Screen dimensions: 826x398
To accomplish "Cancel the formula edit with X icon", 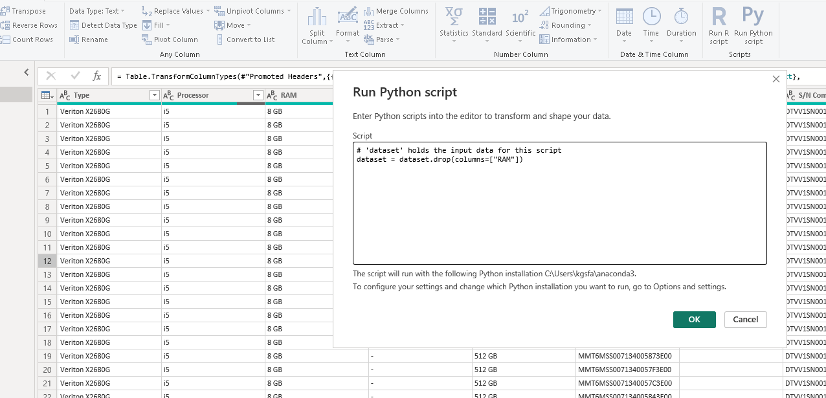I will click(x=51, y=76).
